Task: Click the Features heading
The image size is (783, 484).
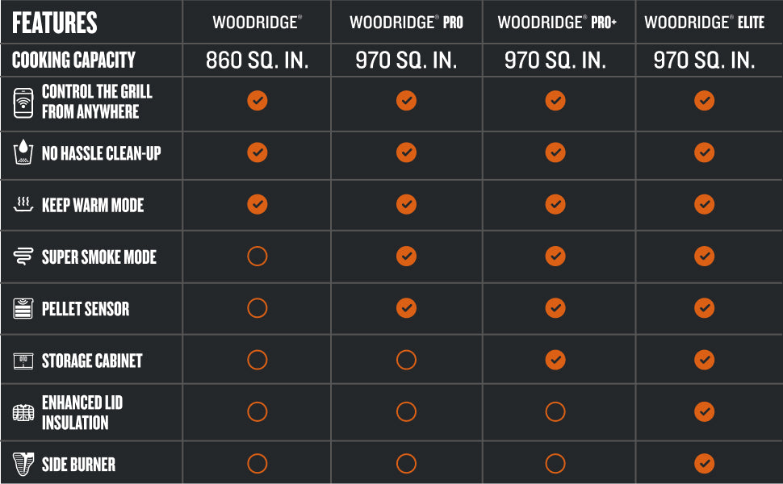Action: 54,23
